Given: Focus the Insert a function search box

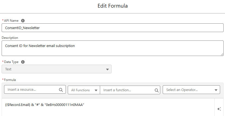Looking at the screenshot, I should (x=127, y=90).
